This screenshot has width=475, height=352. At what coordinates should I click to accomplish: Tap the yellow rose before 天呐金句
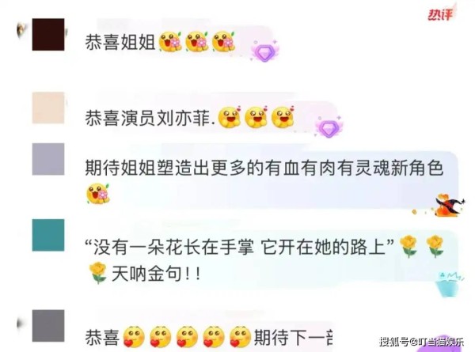pyautogui.click(x=98, y=273)
